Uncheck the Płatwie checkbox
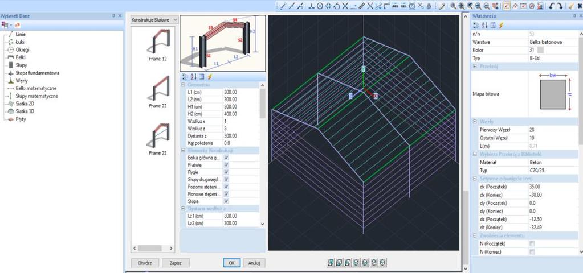583x273 pixels. click(x=226, y=165)
